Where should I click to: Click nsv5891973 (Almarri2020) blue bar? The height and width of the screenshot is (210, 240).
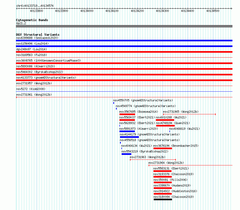tap(127, 131)
